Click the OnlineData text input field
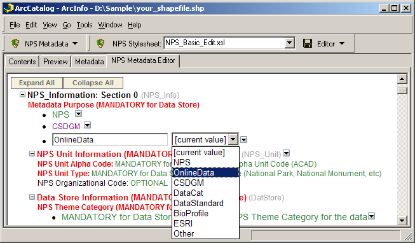The image size is (415, 243). click(110, 140)
